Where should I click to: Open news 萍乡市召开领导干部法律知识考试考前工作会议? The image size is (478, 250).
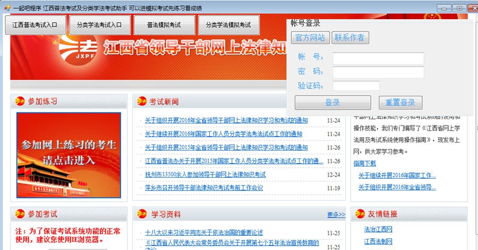click(203, 188)
